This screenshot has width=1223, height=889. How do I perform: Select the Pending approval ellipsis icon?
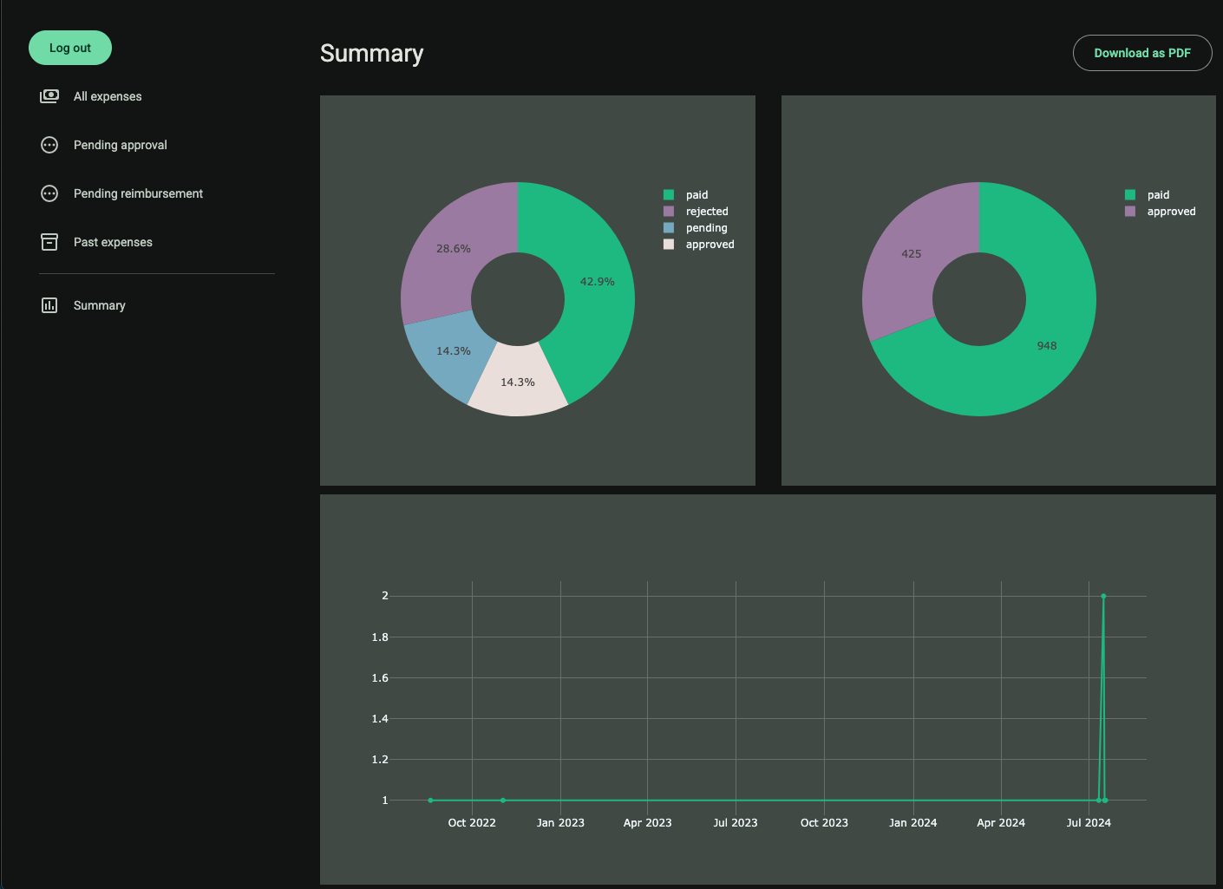(49, 144)
